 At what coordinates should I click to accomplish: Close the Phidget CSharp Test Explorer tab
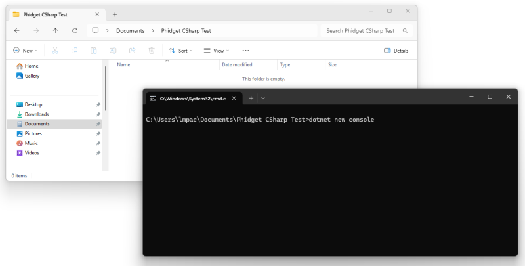click(x=97, y=14)
